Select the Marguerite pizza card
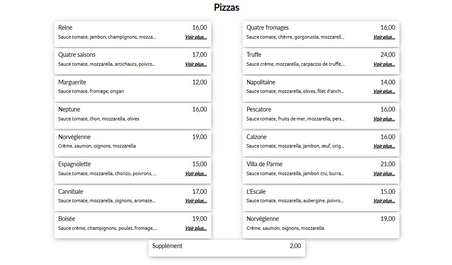This screenshot has width=452, height=265. (x=133, y=89)
